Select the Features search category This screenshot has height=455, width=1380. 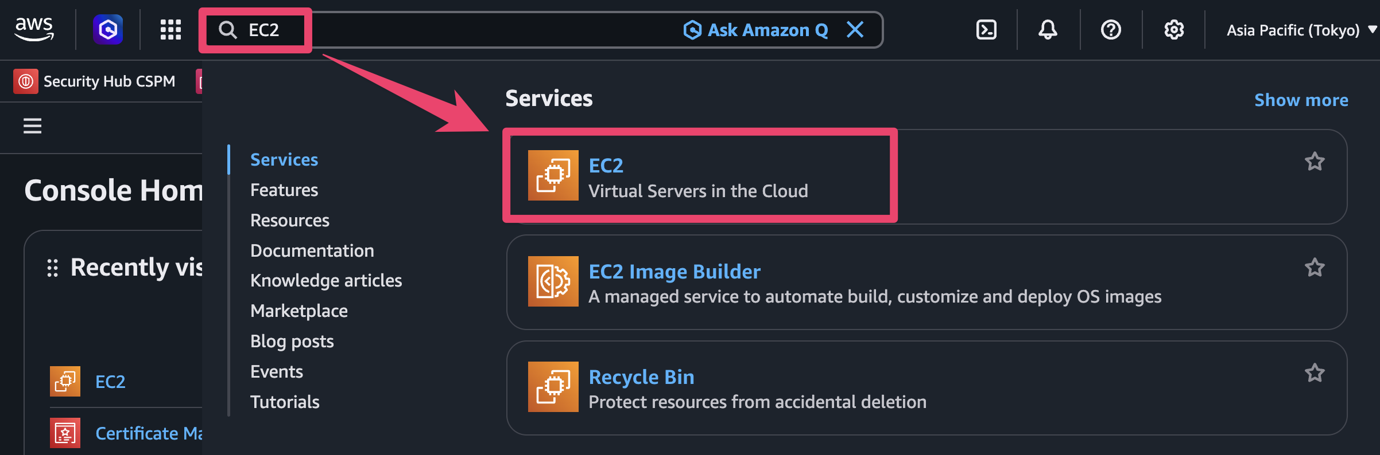(x=284, y=190)
